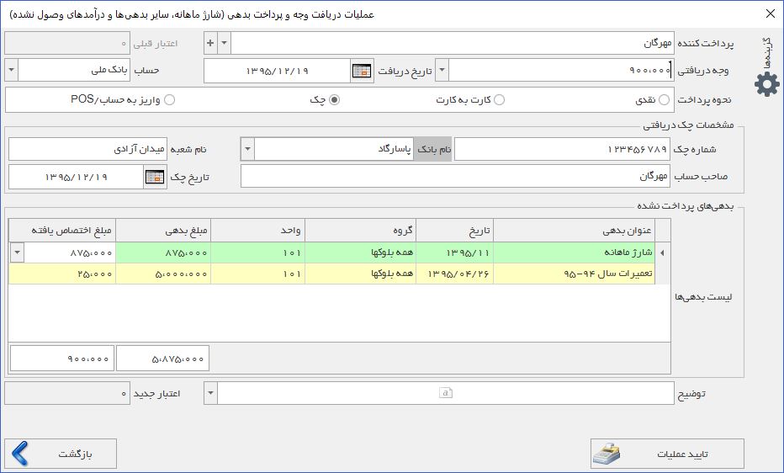Screen dimensions: 784x473
Task: Click into پرداخت کننده field (مهرگان)
Action: pos(452,44)
